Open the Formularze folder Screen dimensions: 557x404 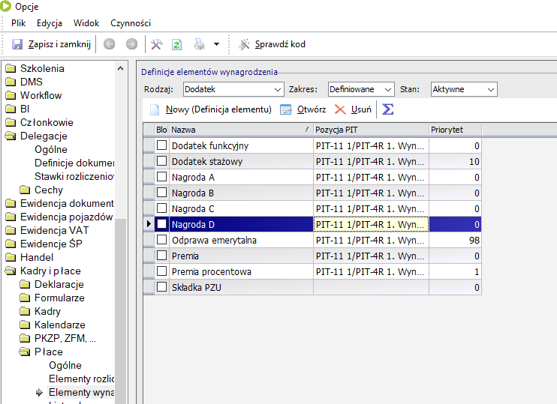tap(53, 298)
